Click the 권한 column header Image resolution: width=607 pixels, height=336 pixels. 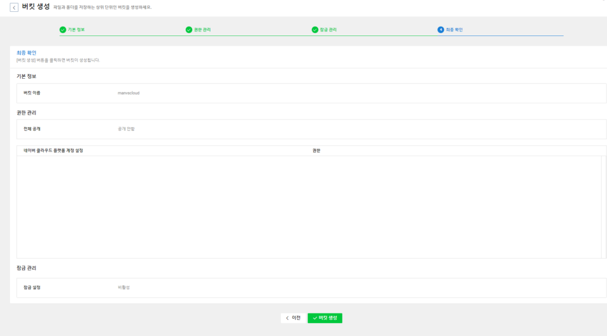click(x=317, y=151)
